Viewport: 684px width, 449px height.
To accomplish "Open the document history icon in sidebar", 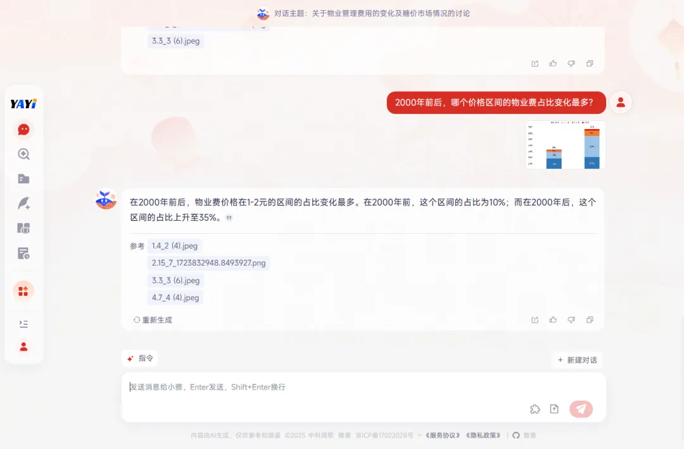I will pos(23,253).
